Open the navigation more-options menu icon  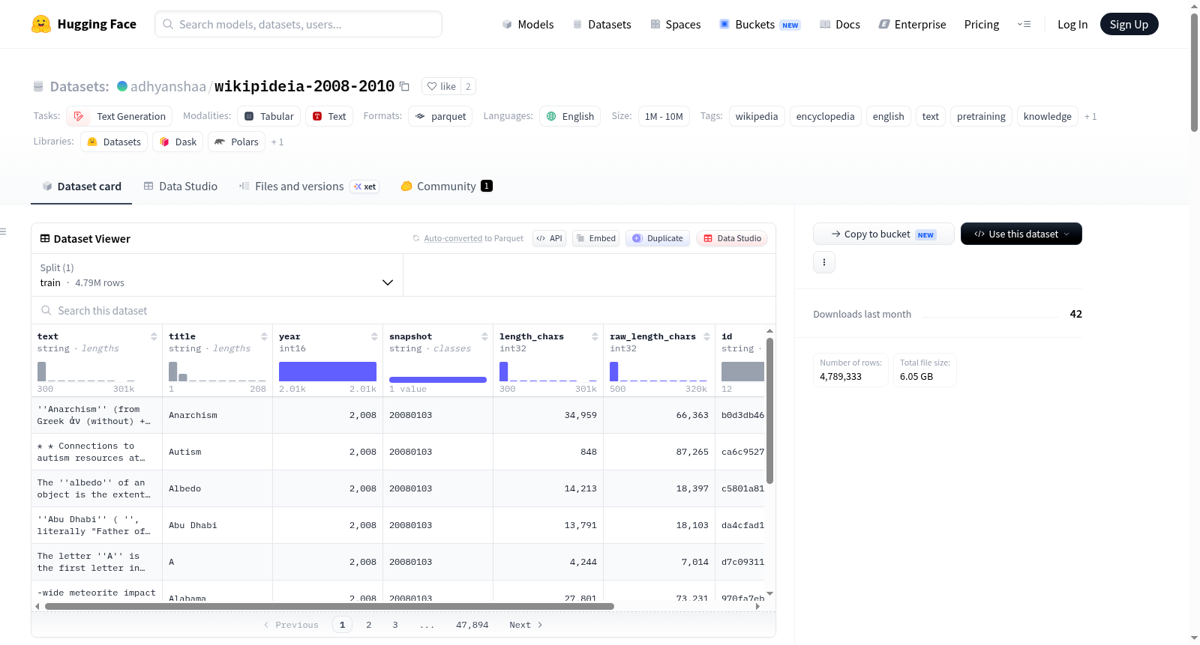[x=1024, y=24]
